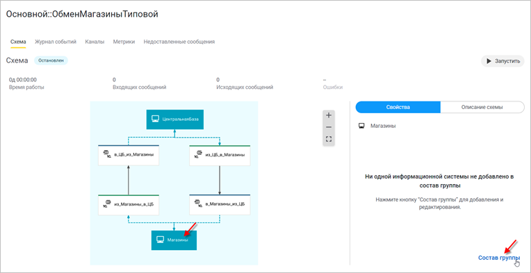Click the в_Магазины_из_ЦБ channel node

(x=220, y=205)
